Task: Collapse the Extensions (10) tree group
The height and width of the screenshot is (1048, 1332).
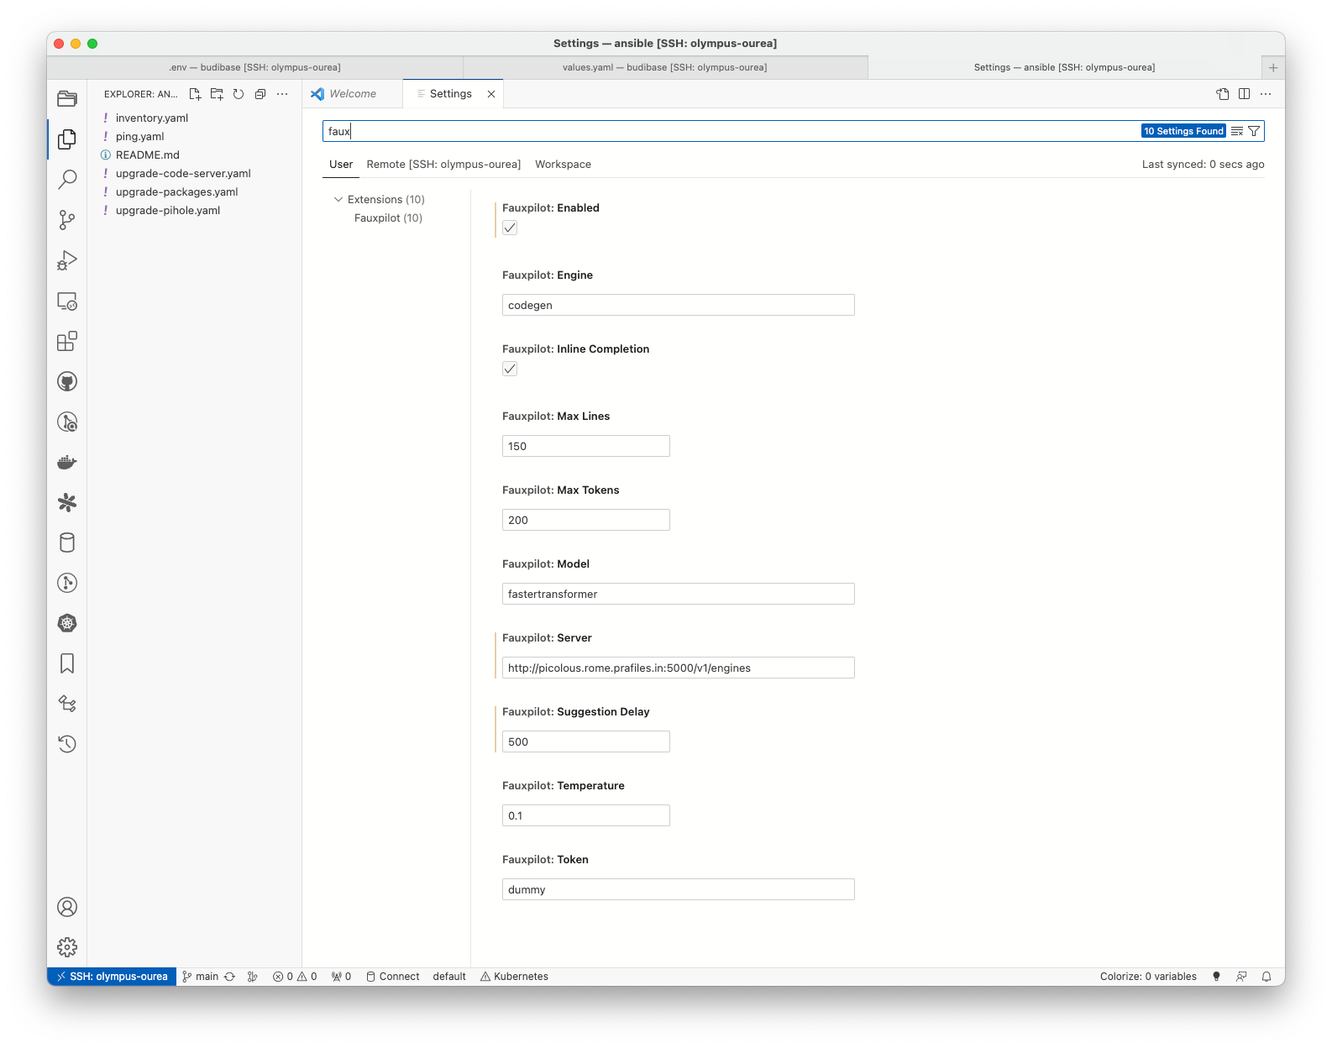Action: point(338,199)
